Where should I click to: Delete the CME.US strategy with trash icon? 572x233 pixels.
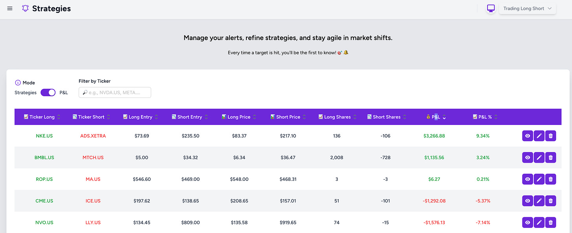[551, 201]
